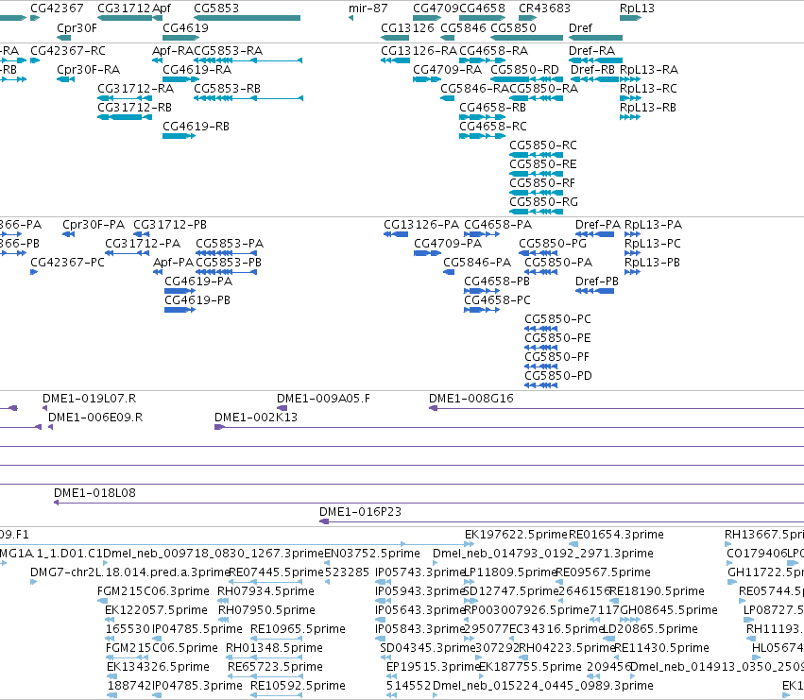804x700 pixels.
Task: Select EST label EP19515.3prime
Action: coord(433,667)
